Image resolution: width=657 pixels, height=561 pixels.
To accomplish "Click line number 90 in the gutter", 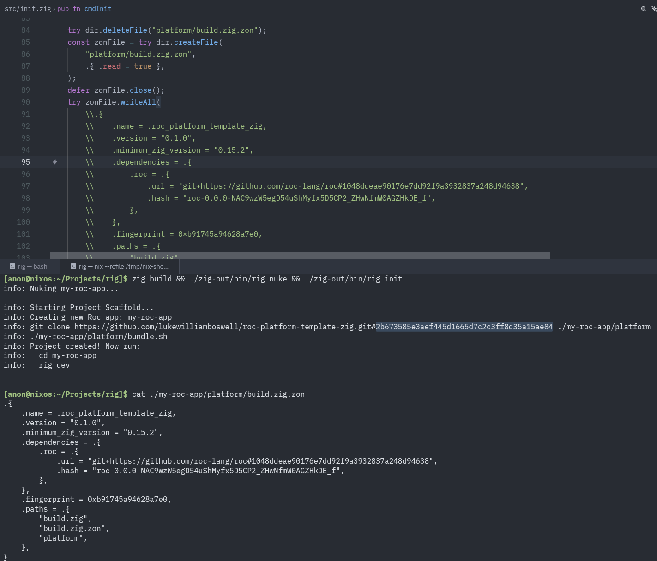I will [25, 102].
